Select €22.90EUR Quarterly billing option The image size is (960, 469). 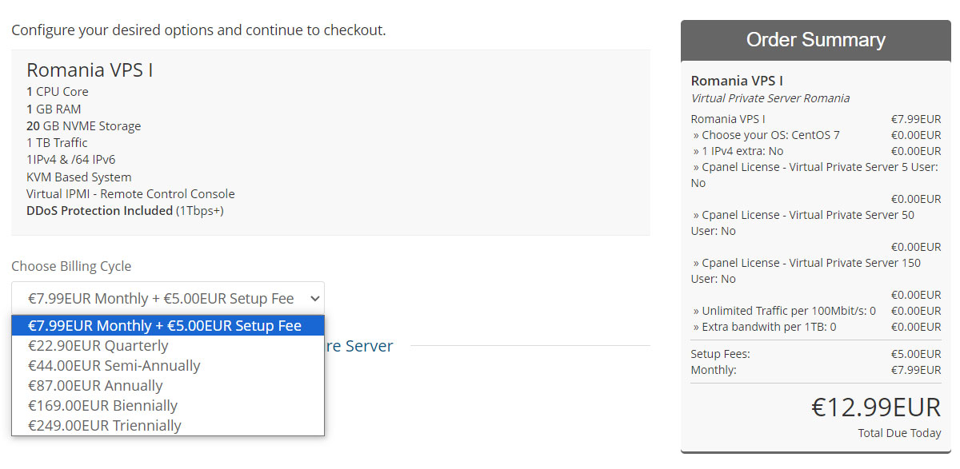pos(168,345)
